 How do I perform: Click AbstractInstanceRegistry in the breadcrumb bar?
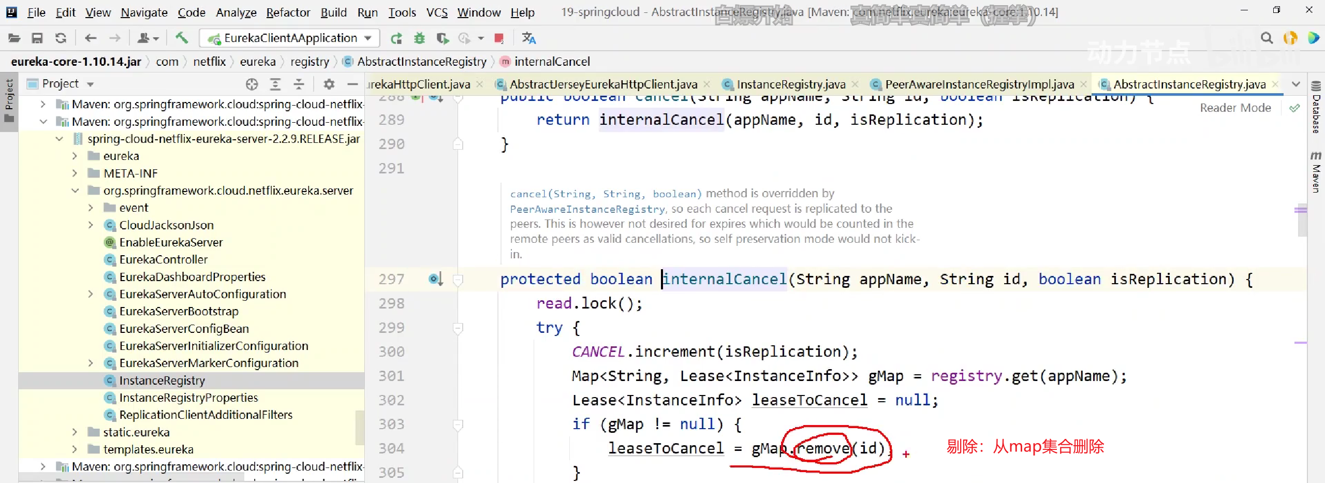421,62
